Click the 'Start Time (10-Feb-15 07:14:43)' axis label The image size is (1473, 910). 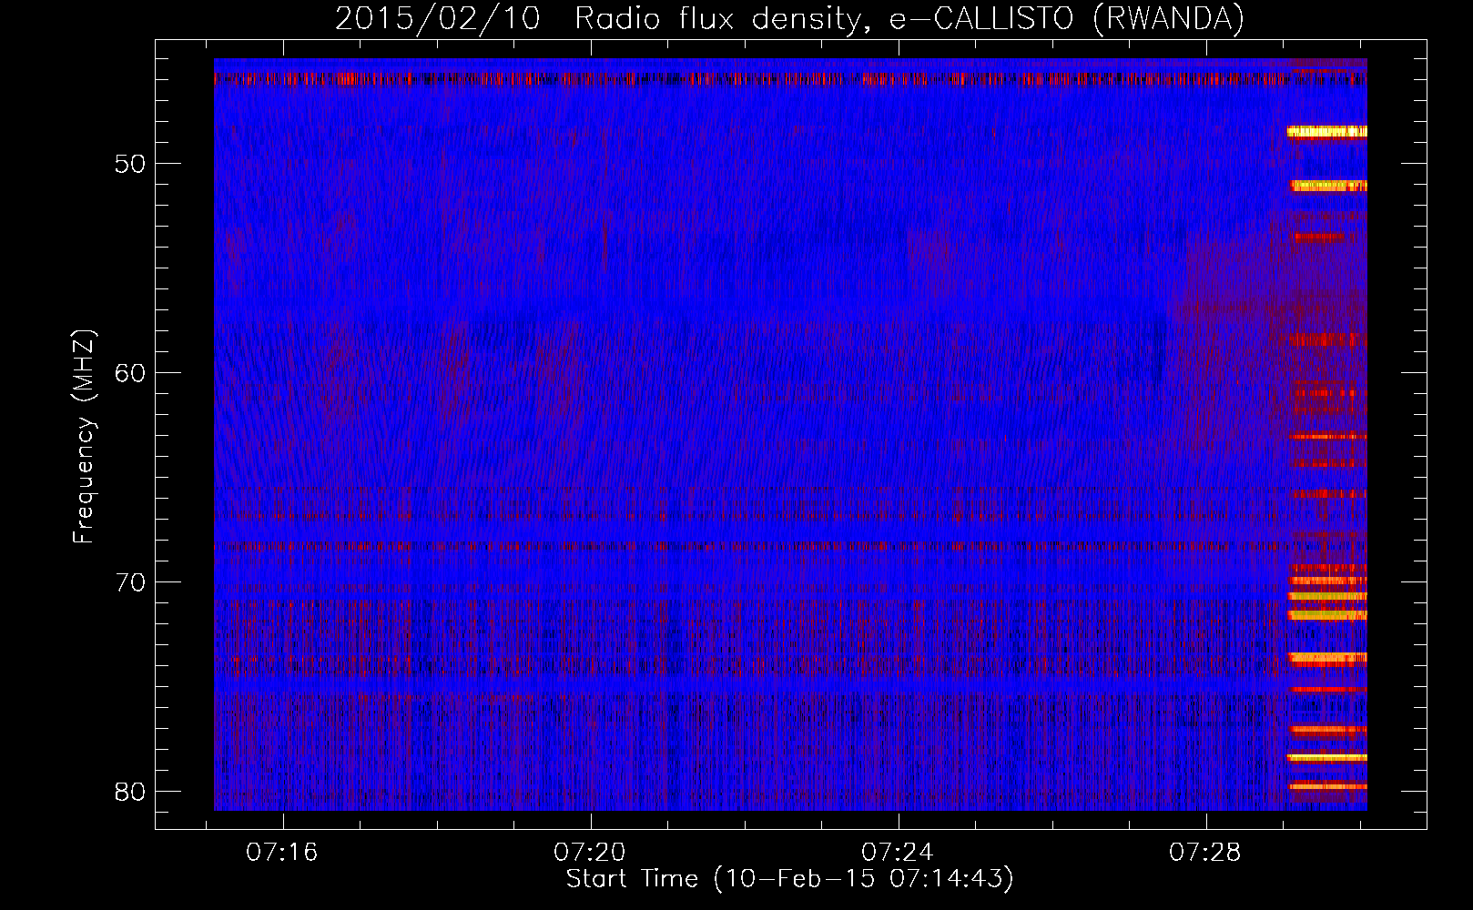coord(790,879)
